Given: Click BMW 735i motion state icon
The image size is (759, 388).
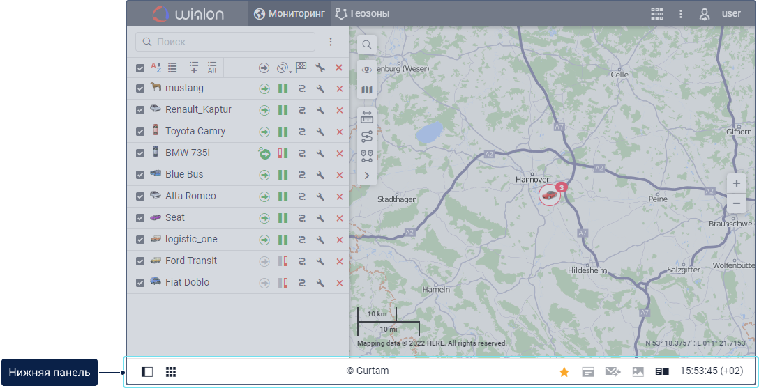Looking at the screenshot, I should [283, 154].
